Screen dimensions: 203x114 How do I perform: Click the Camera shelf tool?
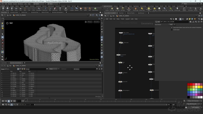pyautogui.click(x=107, y=9)
